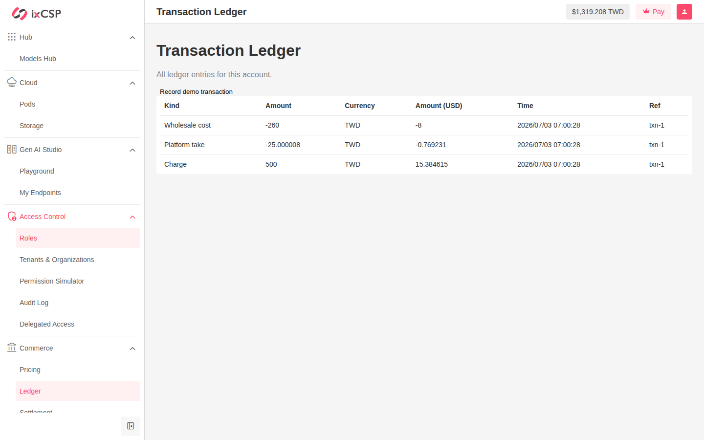The image size is (704, 440).
Task: Click the $1,319.208 TWD balance
Action: [598, 12]
